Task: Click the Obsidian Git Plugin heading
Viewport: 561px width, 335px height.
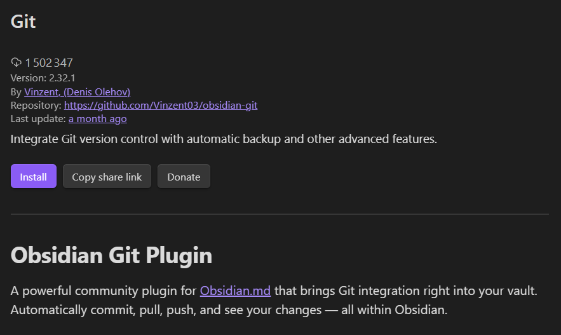Action: (x=111, y=256)
